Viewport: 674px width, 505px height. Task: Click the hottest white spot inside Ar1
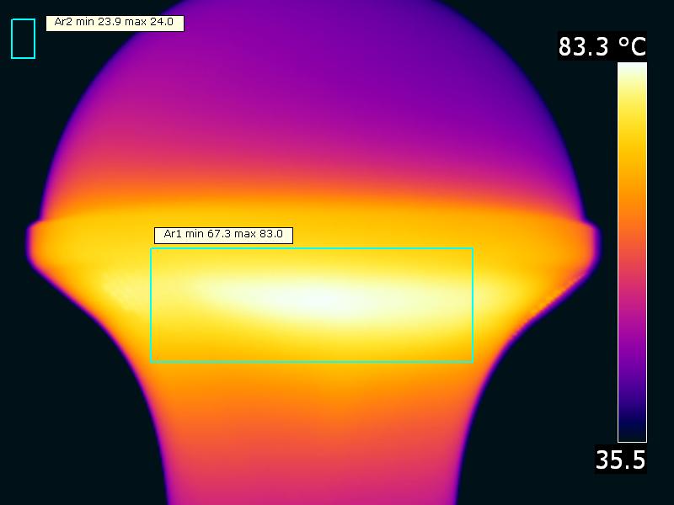click(316, 298)
